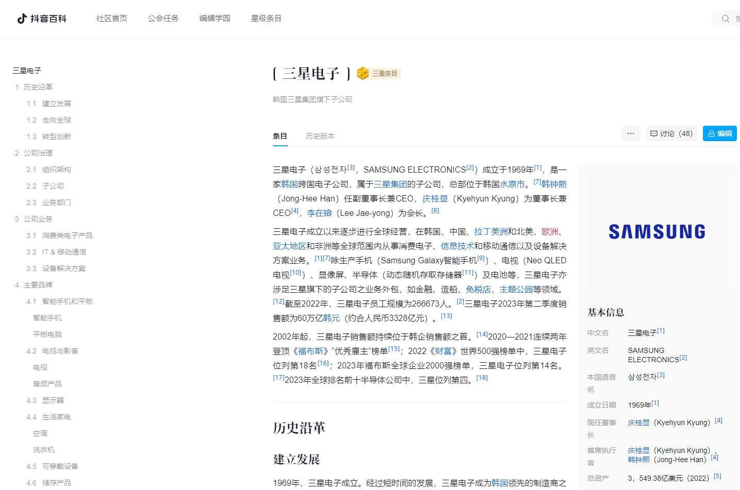
Task: Jump to 4.3 显示器 in outline
Action: pyautogui.click(x=45, y=400)
